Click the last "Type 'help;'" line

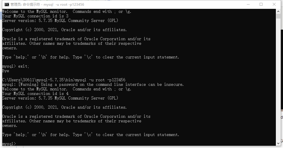(91, 135)
